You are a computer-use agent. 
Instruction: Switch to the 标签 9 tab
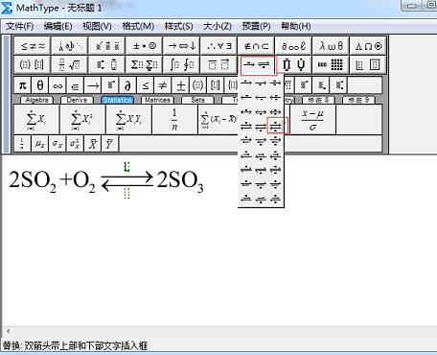(358, 100)
